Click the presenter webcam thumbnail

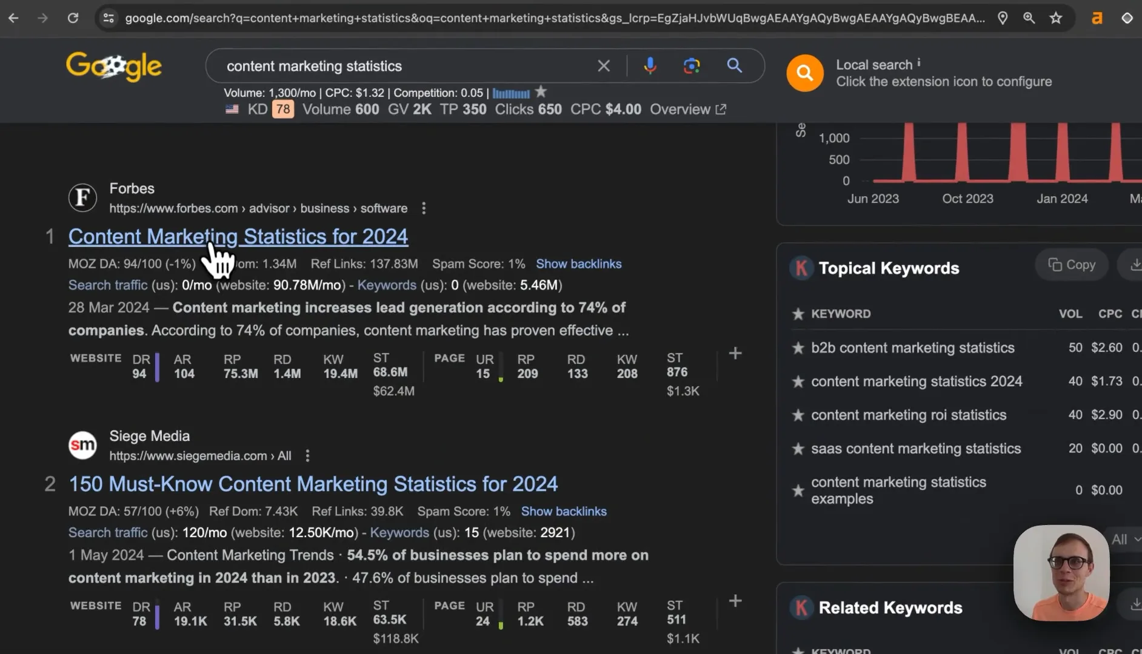(x=1061, y=573)
